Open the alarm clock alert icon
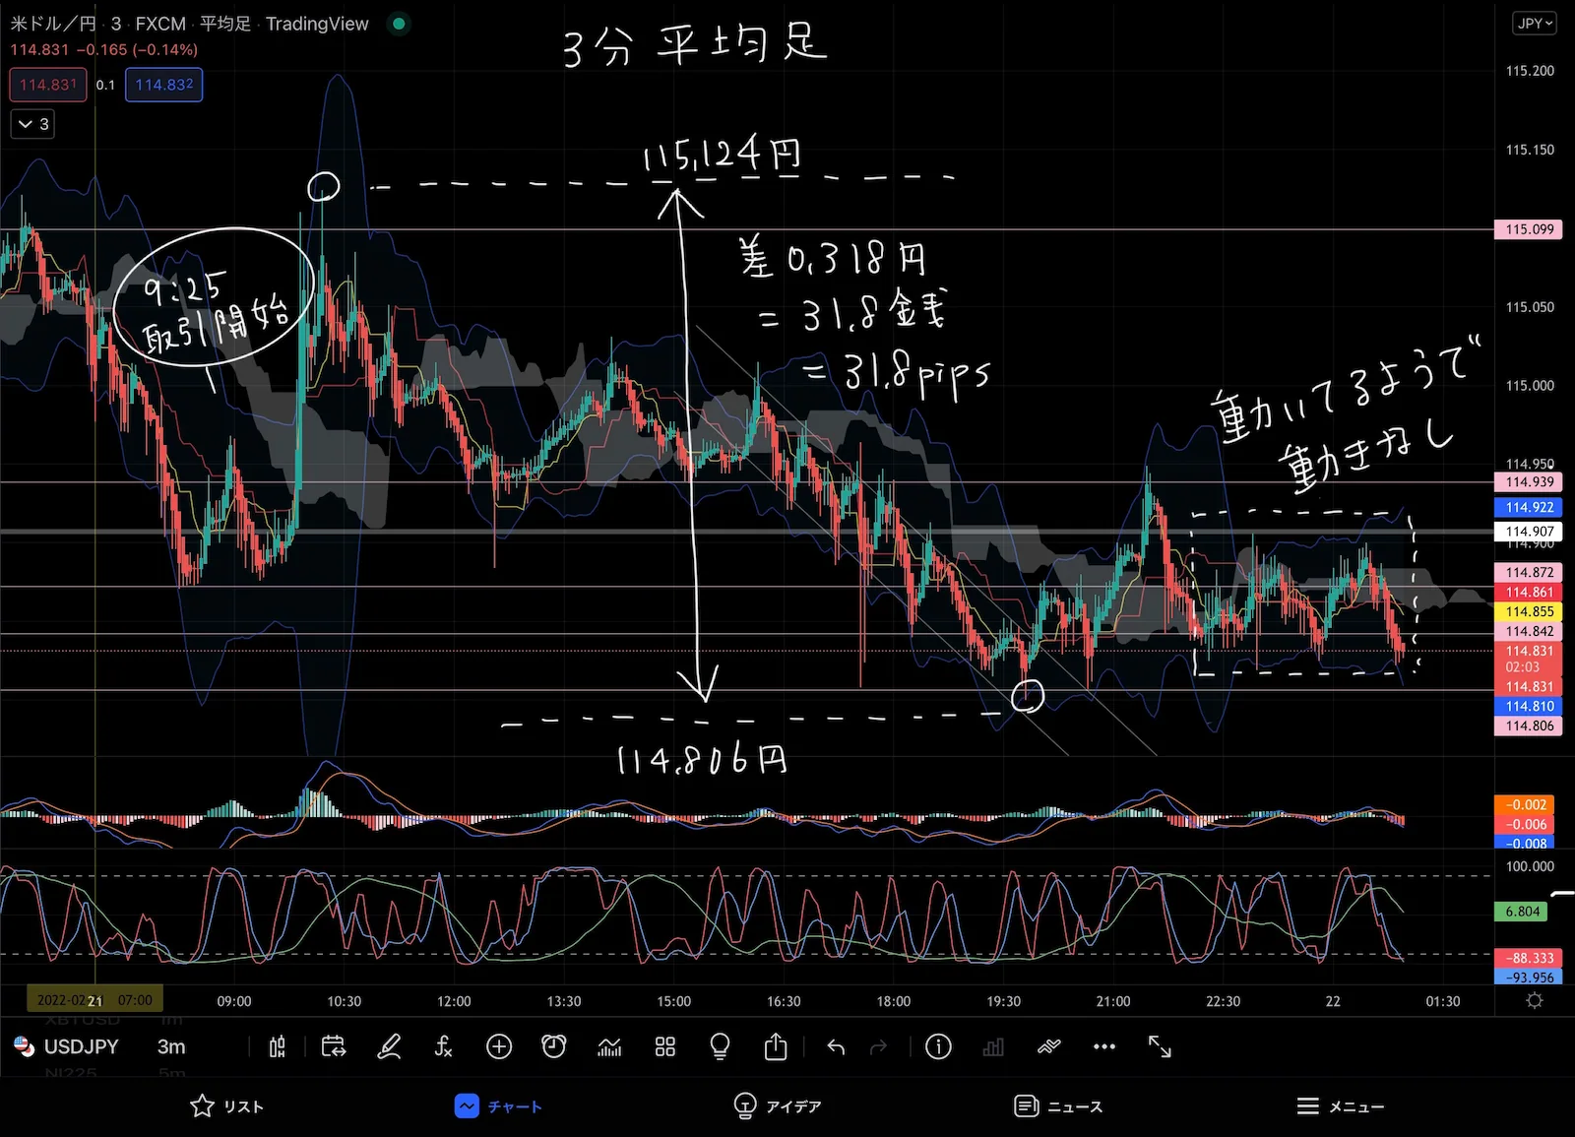The width and height of the screenshot is (1575, 1137). (554, 1046)
